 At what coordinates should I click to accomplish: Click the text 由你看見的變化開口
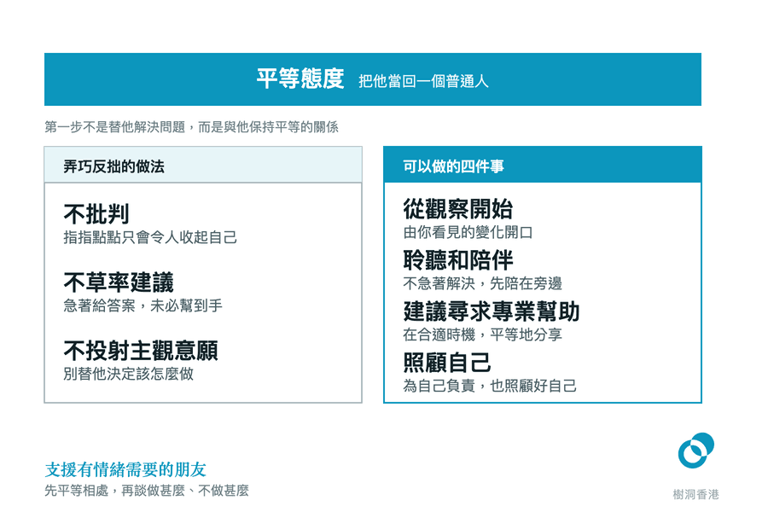click(468, 232)
